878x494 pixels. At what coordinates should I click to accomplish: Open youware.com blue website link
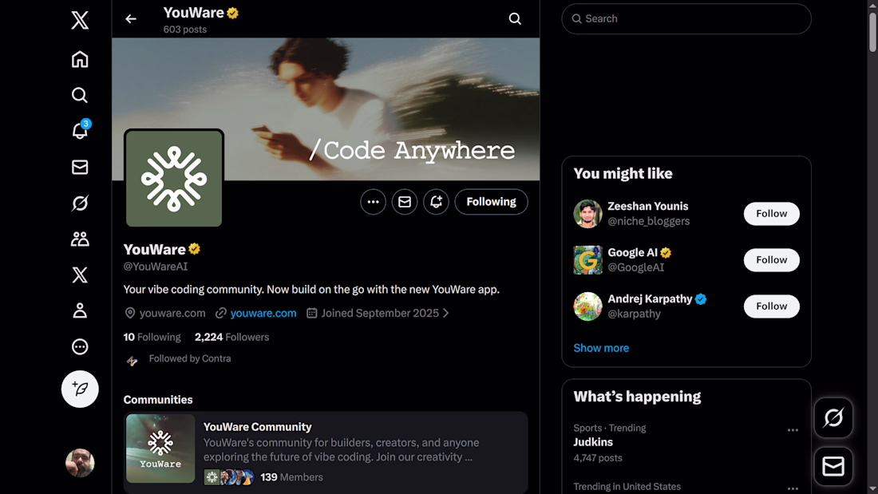pos(263,313)
